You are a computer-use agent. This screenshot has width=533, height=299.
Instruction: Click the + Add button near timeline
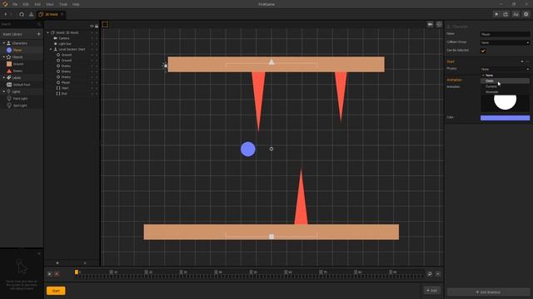pyautogui.click(x=431, y=291)
